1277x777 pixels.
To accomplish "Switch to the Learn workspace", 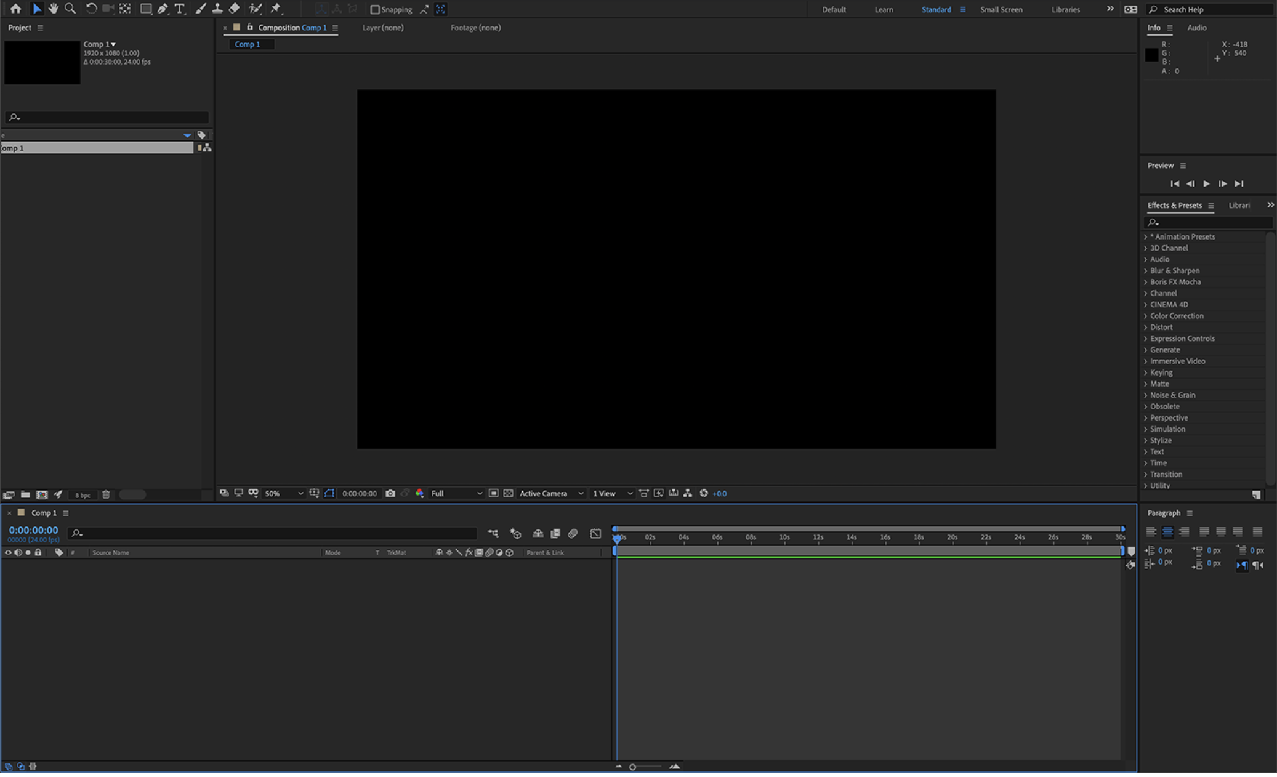I will (x=884, y=9).
